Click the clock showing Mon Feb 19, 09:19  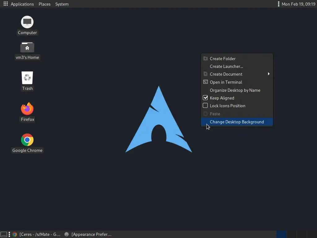click(x=298, y=4)
